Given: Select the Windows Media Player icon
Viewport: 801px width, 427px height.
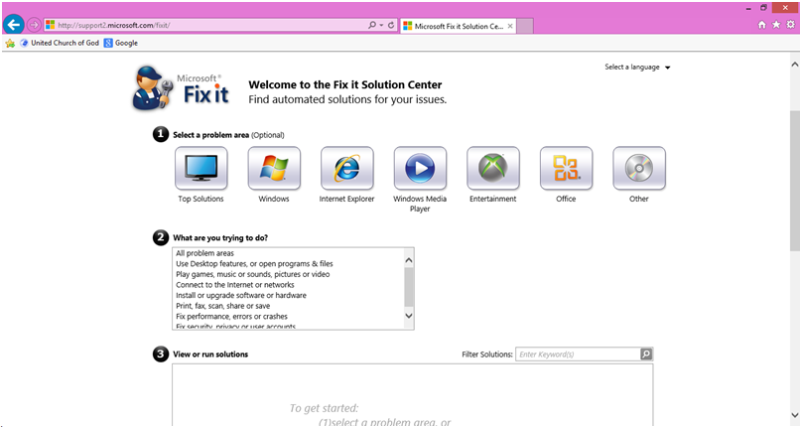Looking at the screenshot, I should [421, 168].
